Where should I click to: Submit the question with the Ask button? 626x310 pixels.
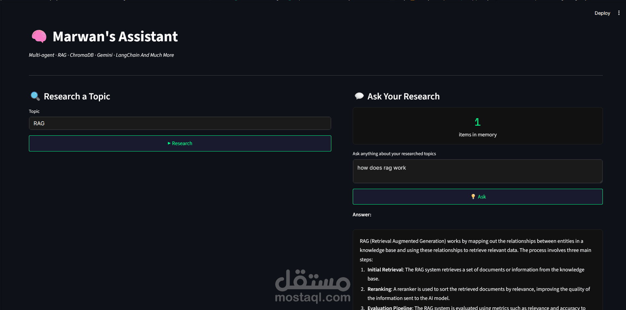point(478,196)
